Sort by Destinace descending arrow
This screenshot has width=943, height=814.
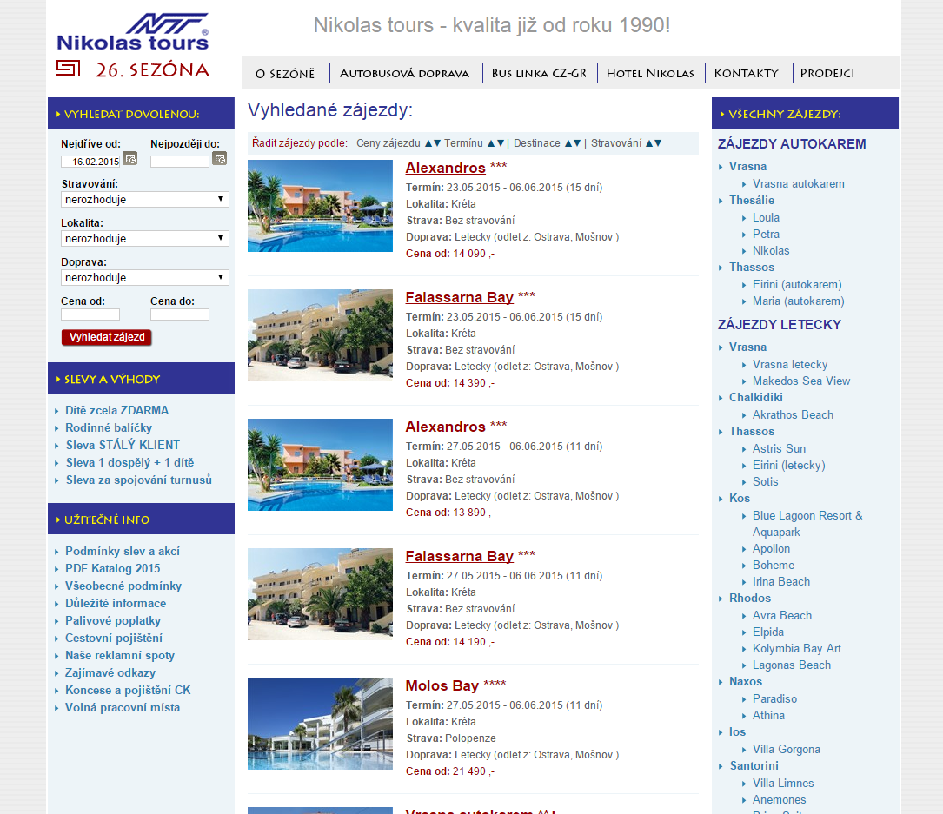point(577,143)
